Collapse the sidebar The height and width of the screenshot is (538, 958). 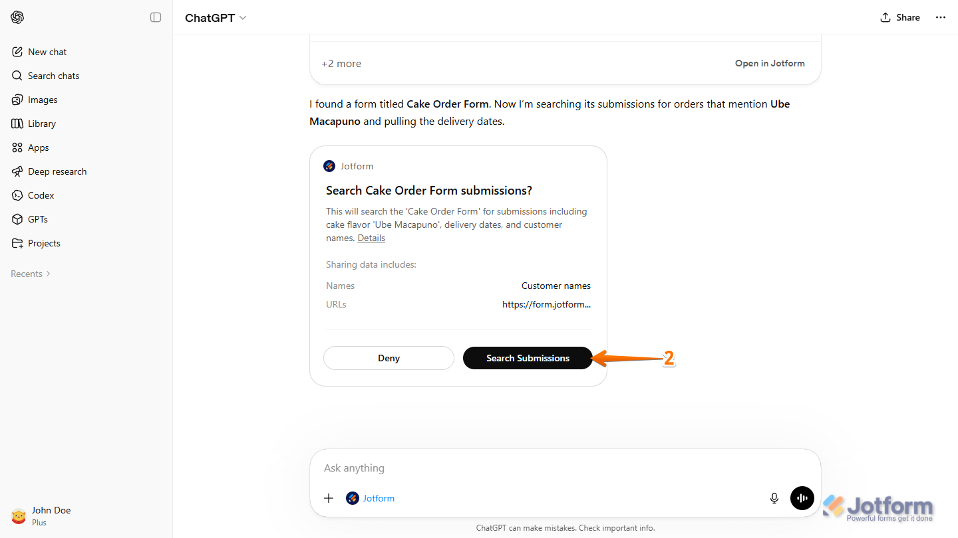155,17
